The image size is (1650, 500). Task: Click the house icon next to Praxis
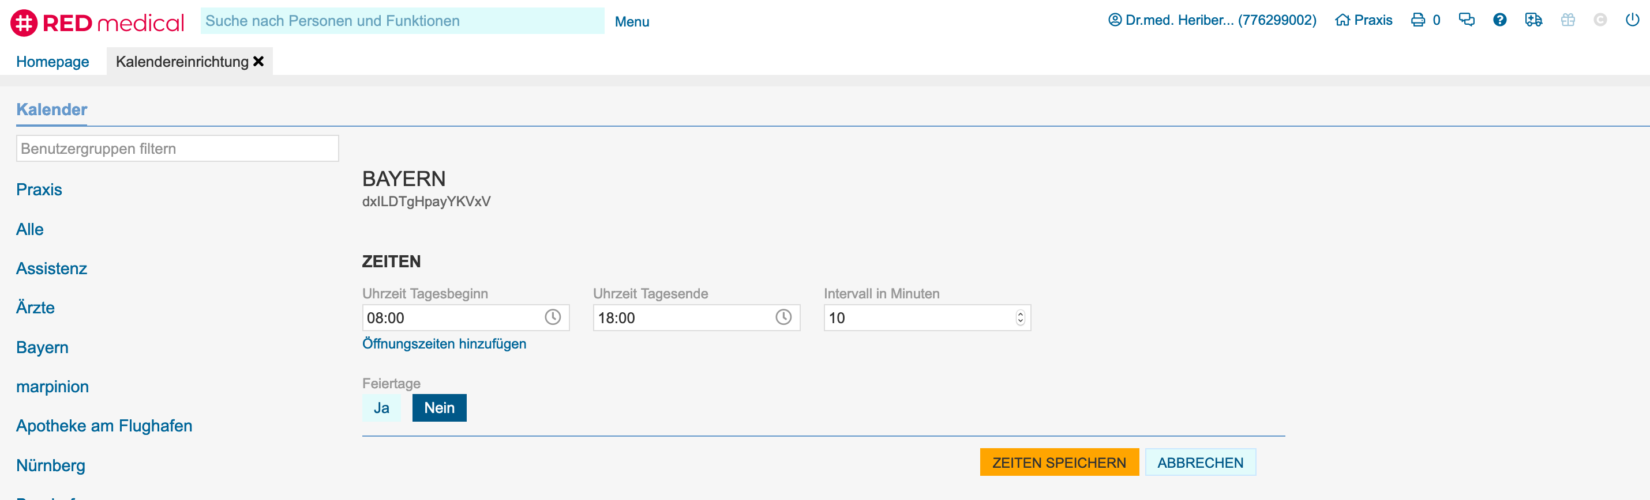tap(1342, 21)
